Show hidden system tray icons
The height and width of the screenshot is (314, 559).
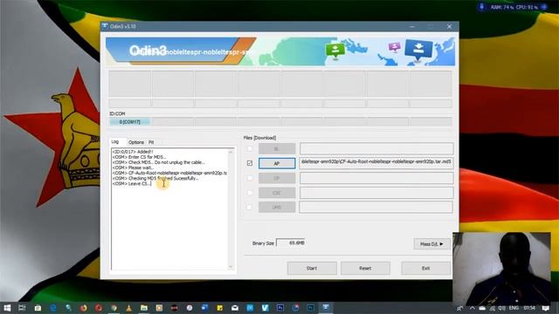[x=472, y=308]
